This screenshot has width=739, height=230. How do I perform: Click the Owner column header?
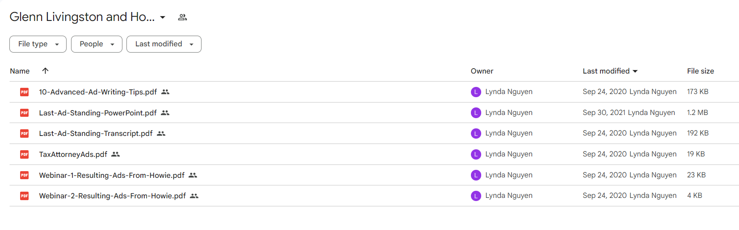482,71
